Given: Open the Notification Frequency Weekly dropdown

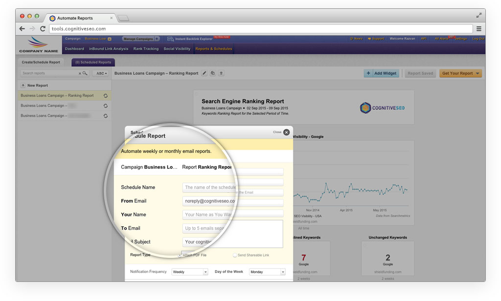Looking at the screenshot, I should (x=190, y=272).
